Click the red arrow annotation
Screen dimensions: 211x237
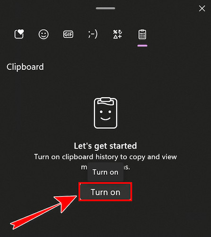(44, 212)
